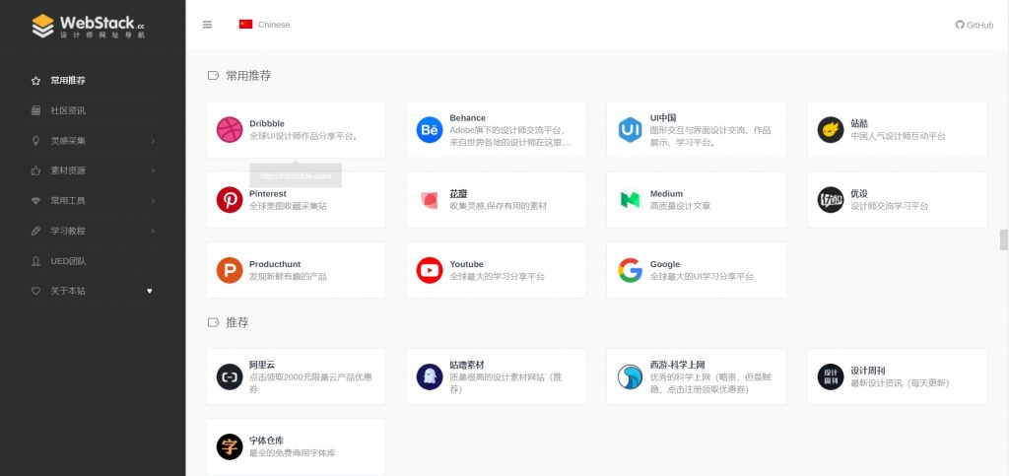
Task: Click the 常用推荐 section heading
Action: tap(248, 75)
